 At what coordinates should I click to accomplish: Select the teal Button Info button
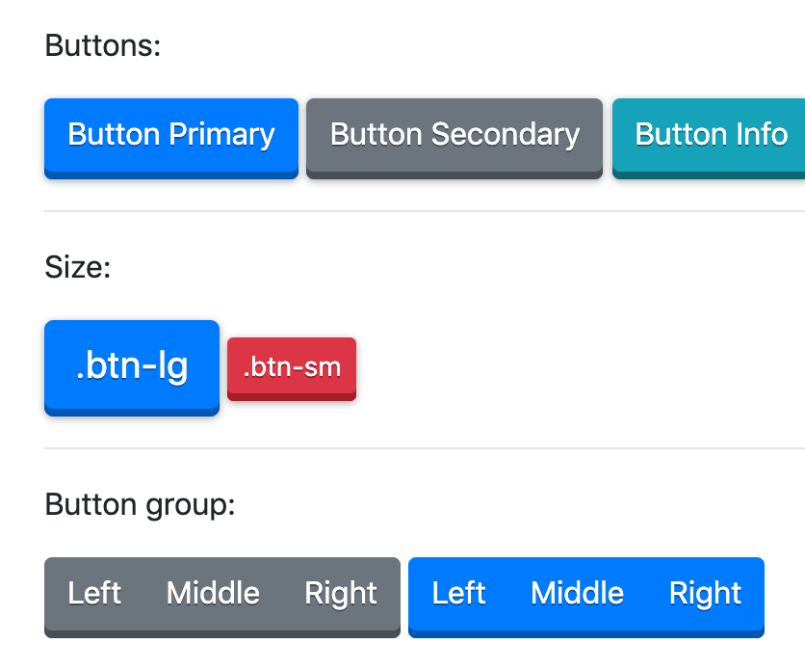(x=709, y=138)
